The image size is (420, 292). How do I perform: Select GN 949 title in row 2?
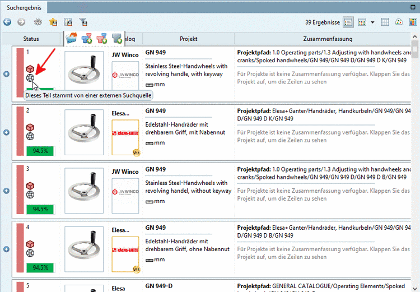(x=155, y=111)
